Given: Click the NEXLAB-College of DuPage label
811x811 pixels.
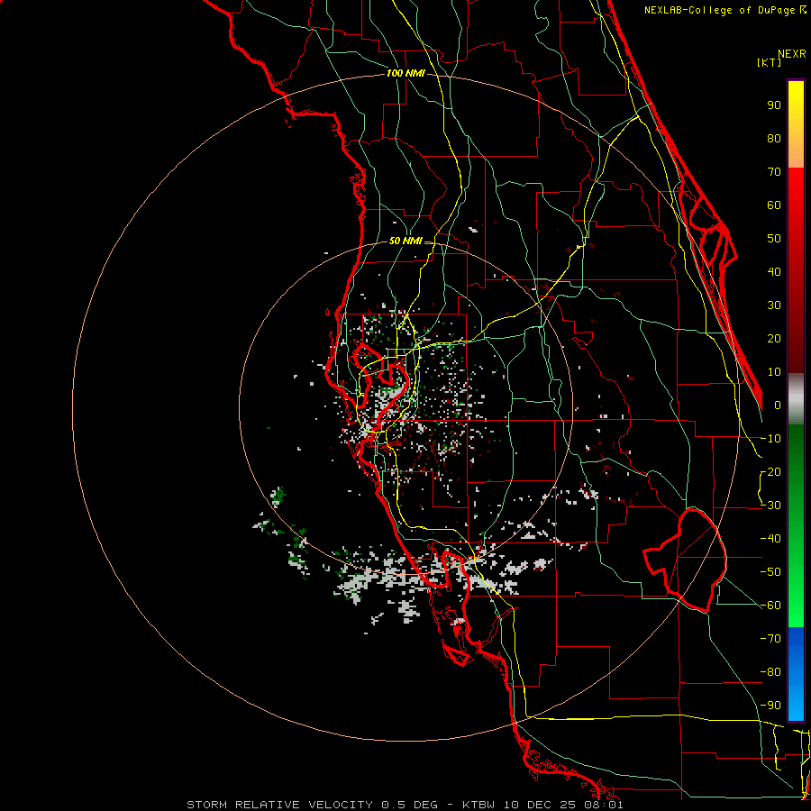Looking at the screenshot, I should coord(724,10).
